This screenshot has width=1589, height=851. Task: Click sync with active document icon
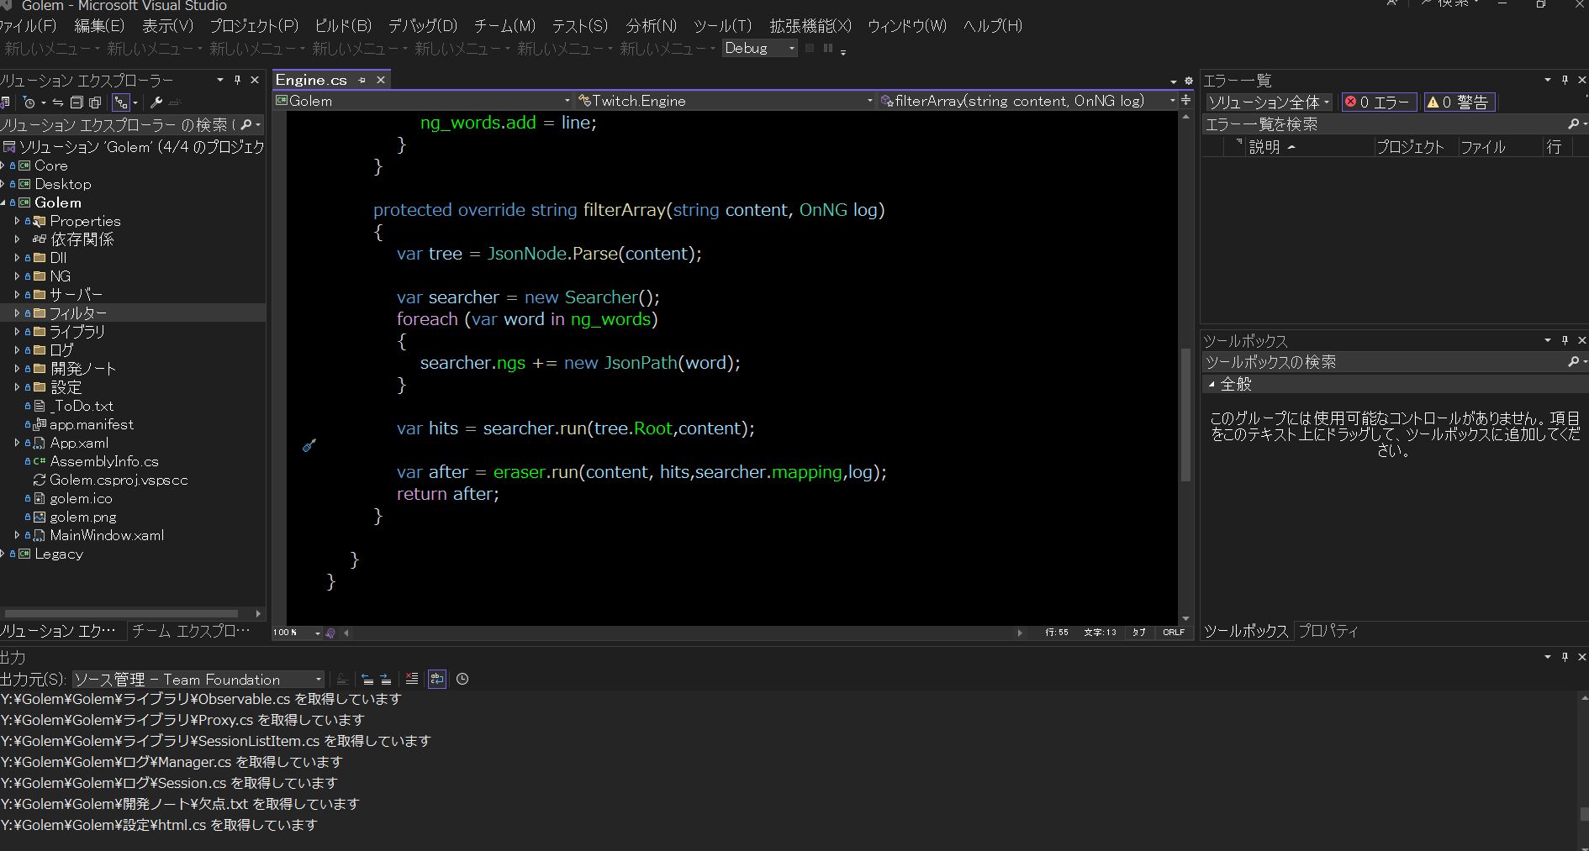coord(58,102)
